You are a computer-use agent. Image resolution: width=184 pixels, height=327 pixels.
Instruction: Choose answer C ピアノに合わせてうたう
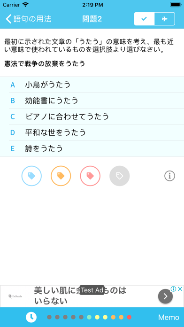coord(92,117)
